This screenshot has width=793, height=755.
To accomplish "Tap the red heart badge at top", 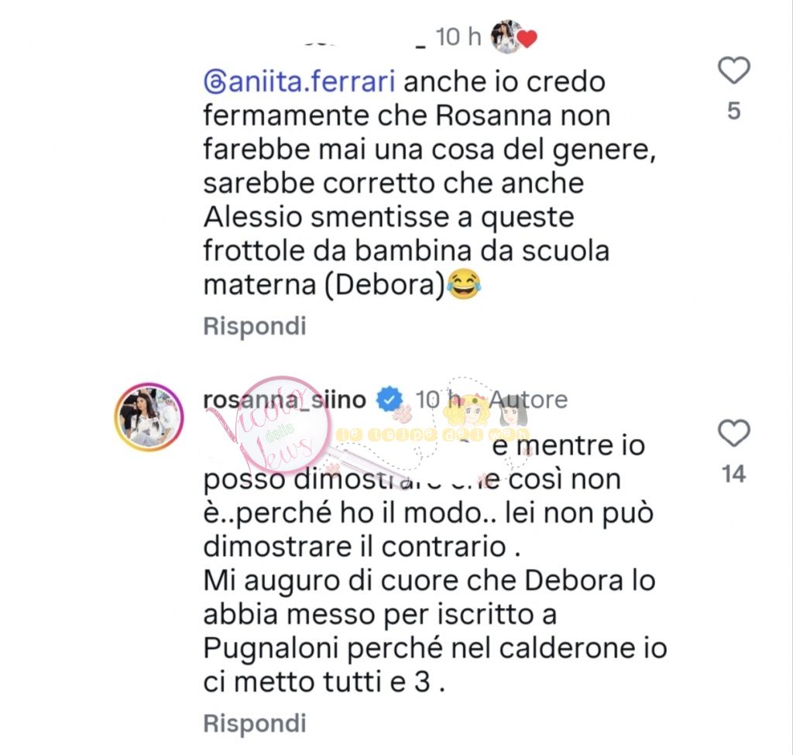I will click(527, 39).
